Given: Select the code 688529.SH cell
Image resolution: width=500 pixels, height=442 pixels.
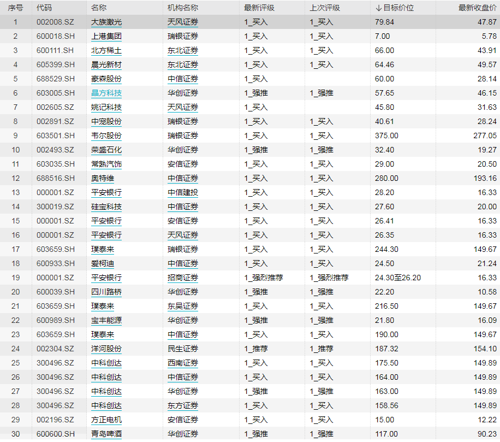Looking at the screenshot, I should click(x=56, y=79).
